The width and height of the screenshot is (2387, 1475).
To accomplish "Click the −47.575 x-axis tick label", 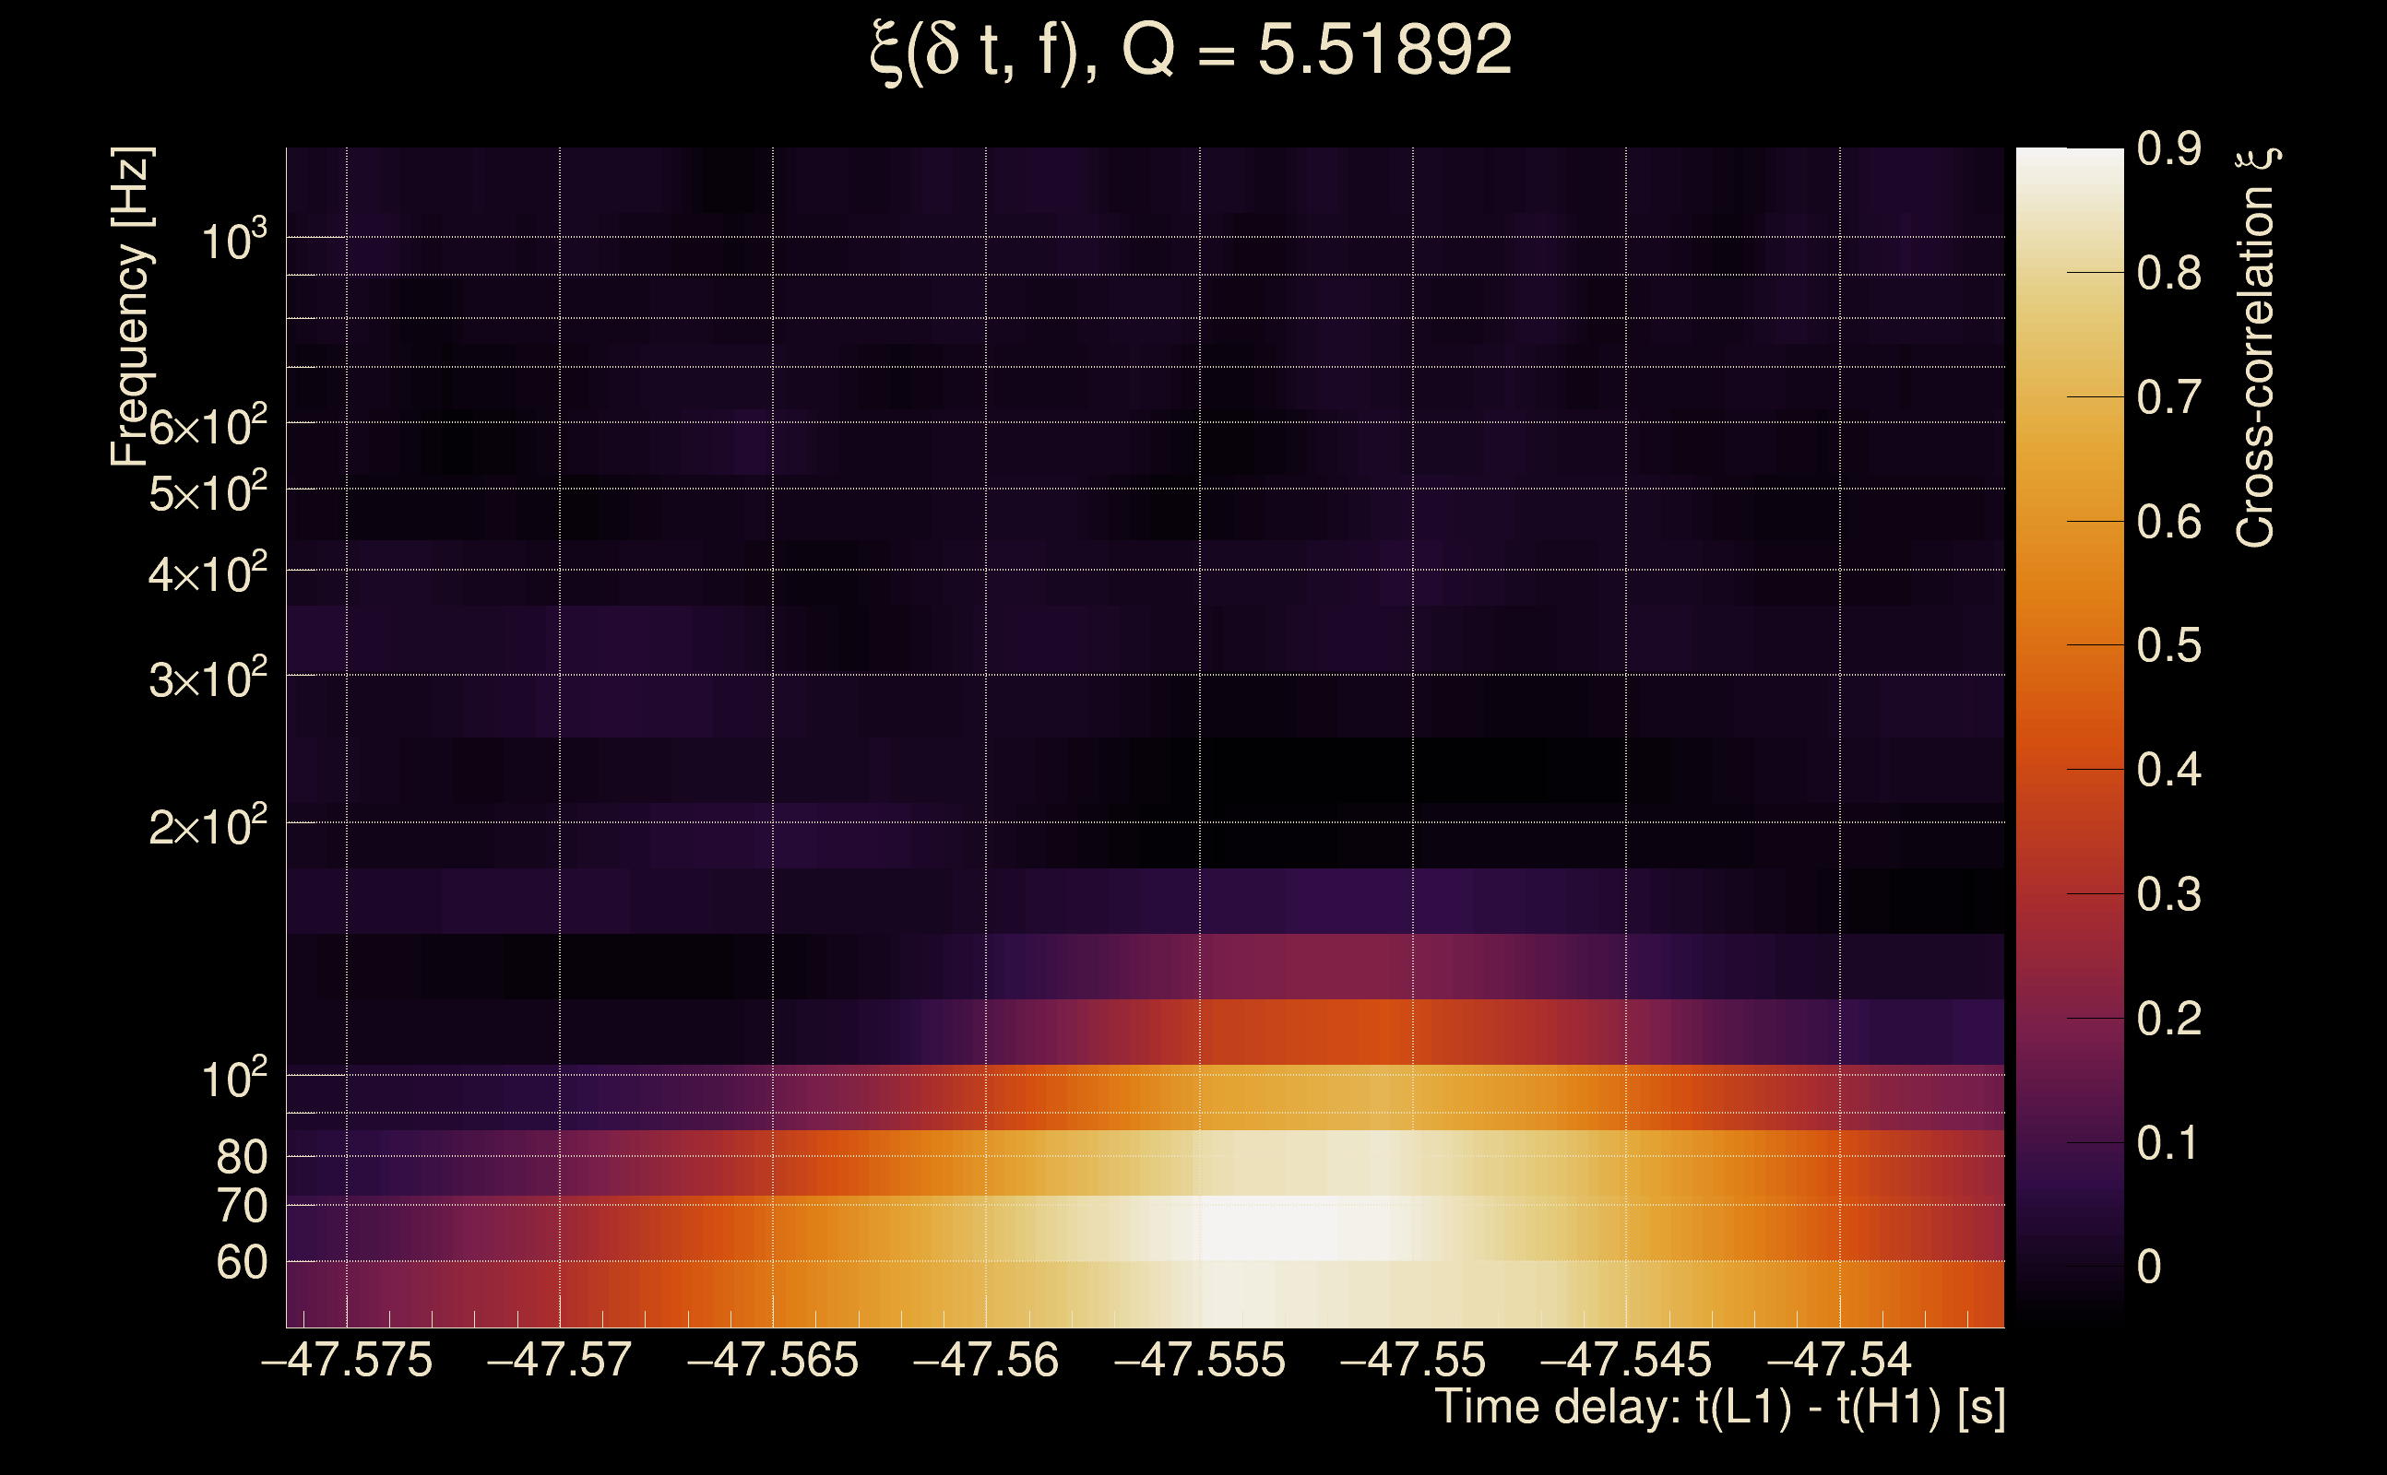I will tap(347, 1360).
